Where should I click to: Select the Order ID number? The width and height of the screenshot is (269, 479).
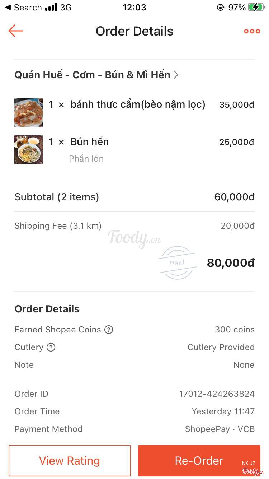(x=217, y=394)
